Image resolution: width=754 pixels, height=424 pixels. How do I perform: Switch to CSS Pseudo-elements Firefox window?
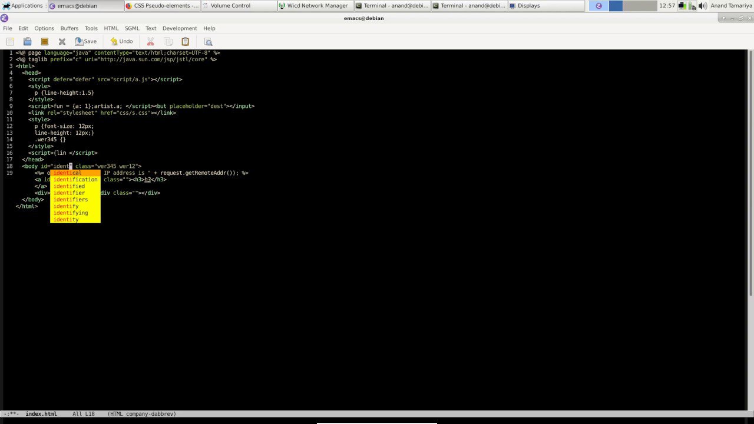(x=162, y=5)
